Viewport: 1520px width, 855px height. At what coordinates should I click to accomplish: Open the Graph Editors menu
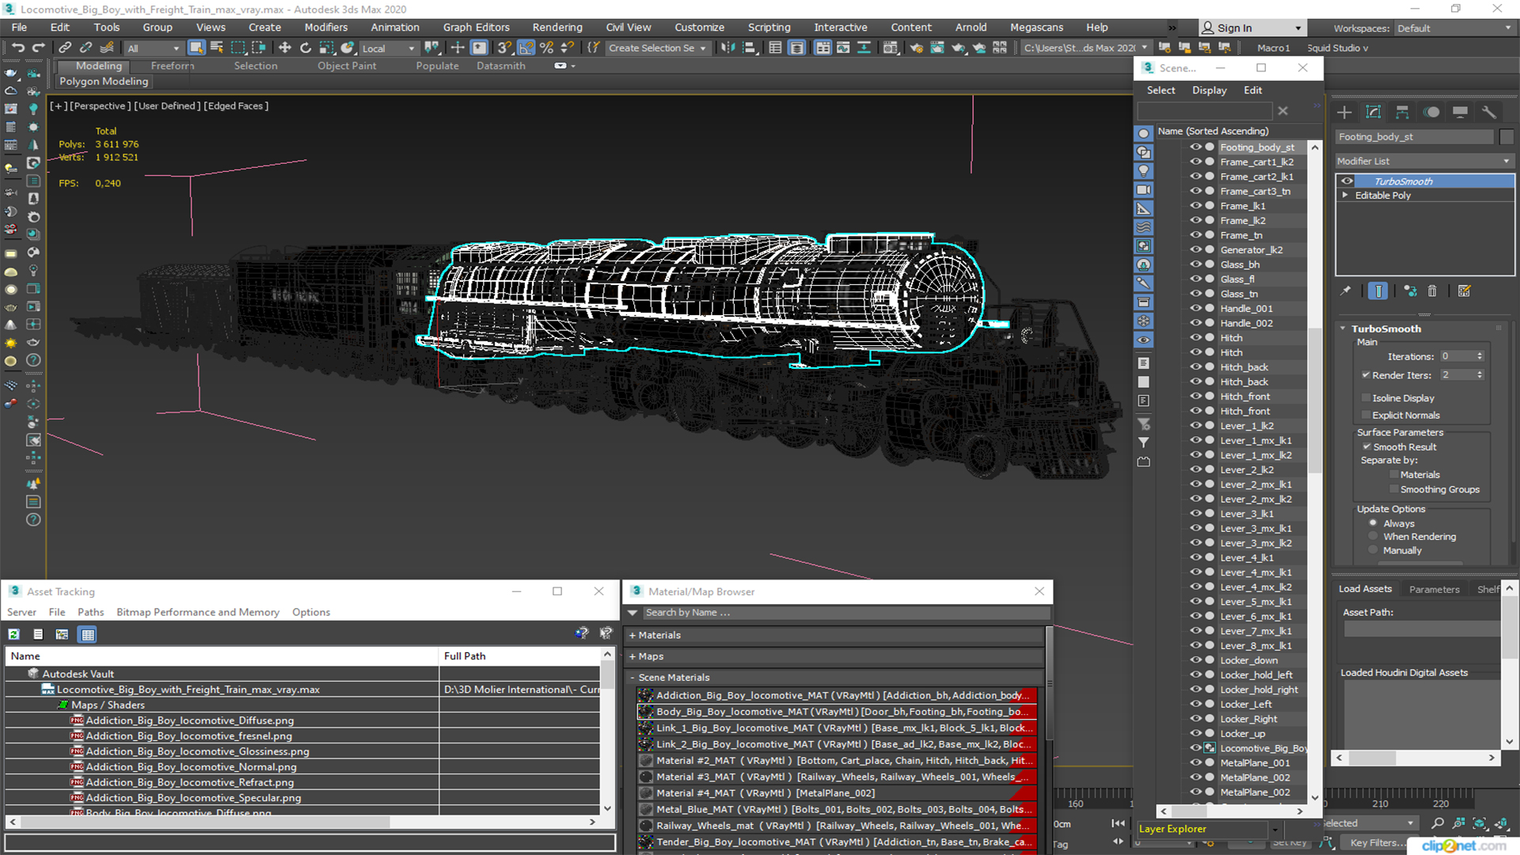(x=476, y=27)
